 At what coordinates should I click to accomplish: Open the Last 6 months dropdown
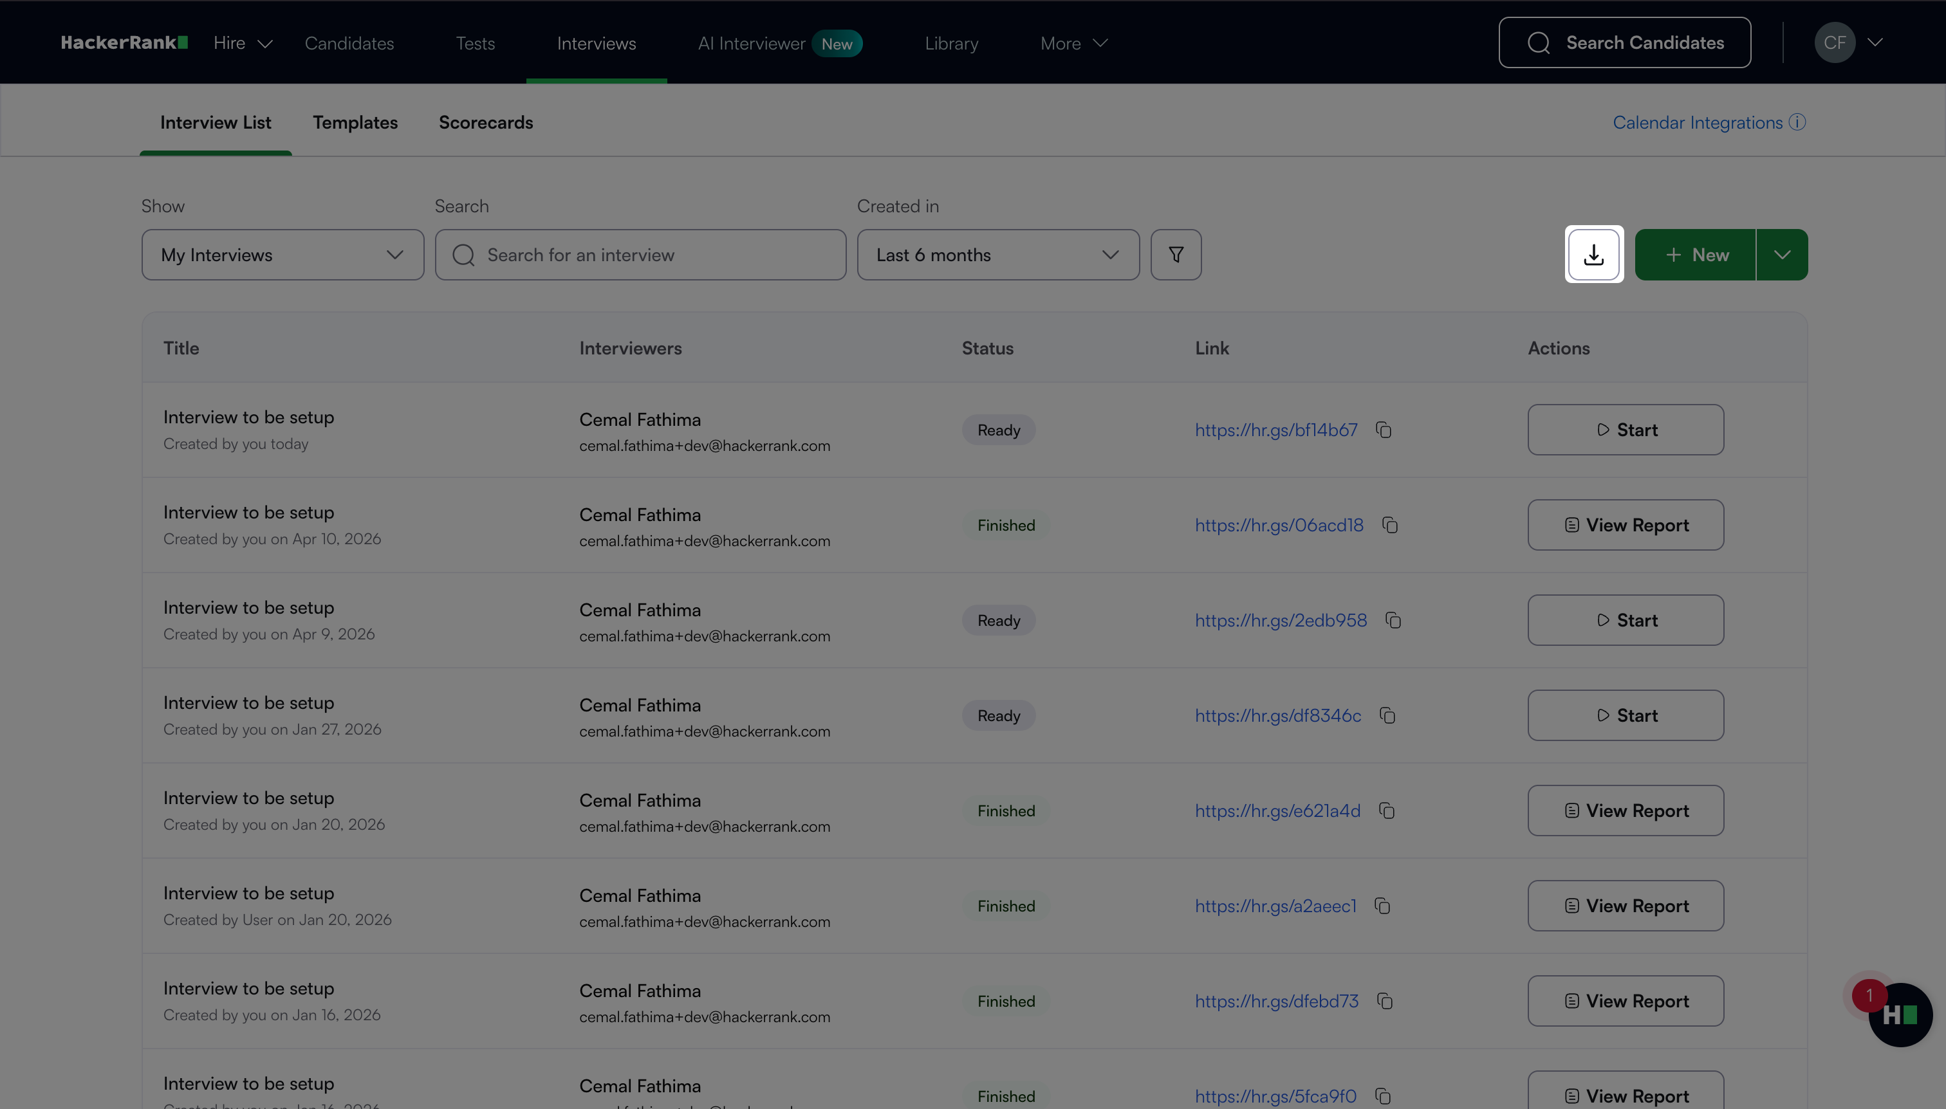tap(997, 254)
